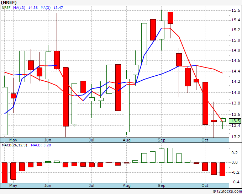Image resolution: width=242 pixels, height=194 pixels.
Task: Click Oct on the price chart date axis
Action: click(x=205, y=140)
